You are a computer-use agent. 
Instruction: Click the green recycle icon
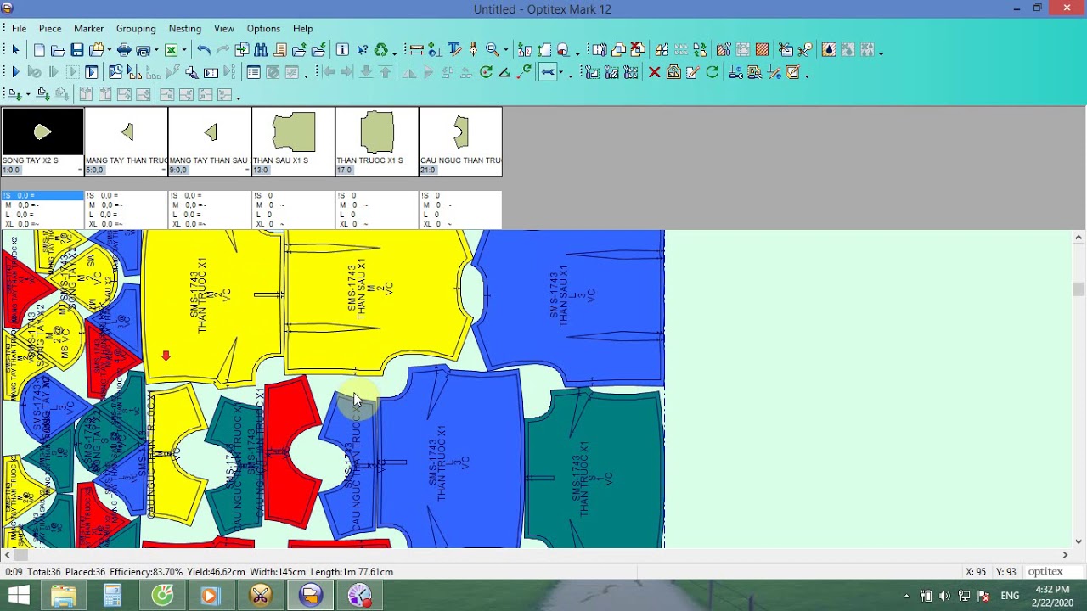[x=381, y=50]
